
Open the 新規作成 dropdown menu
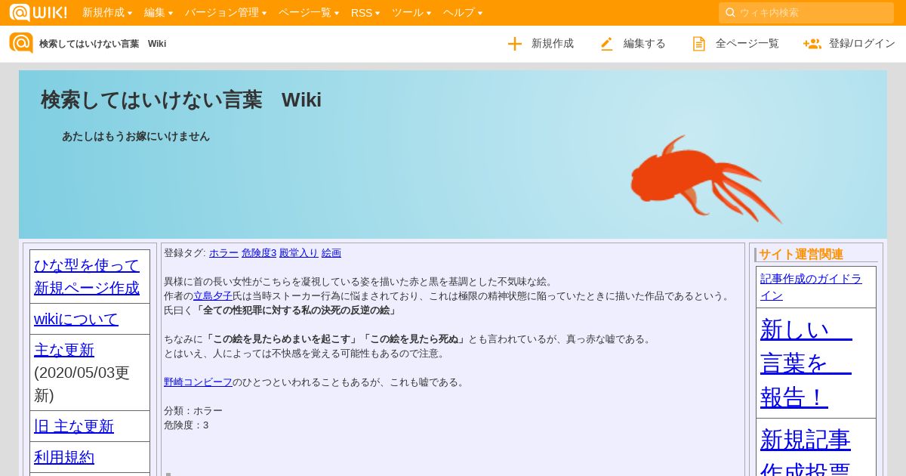point(107,13)
